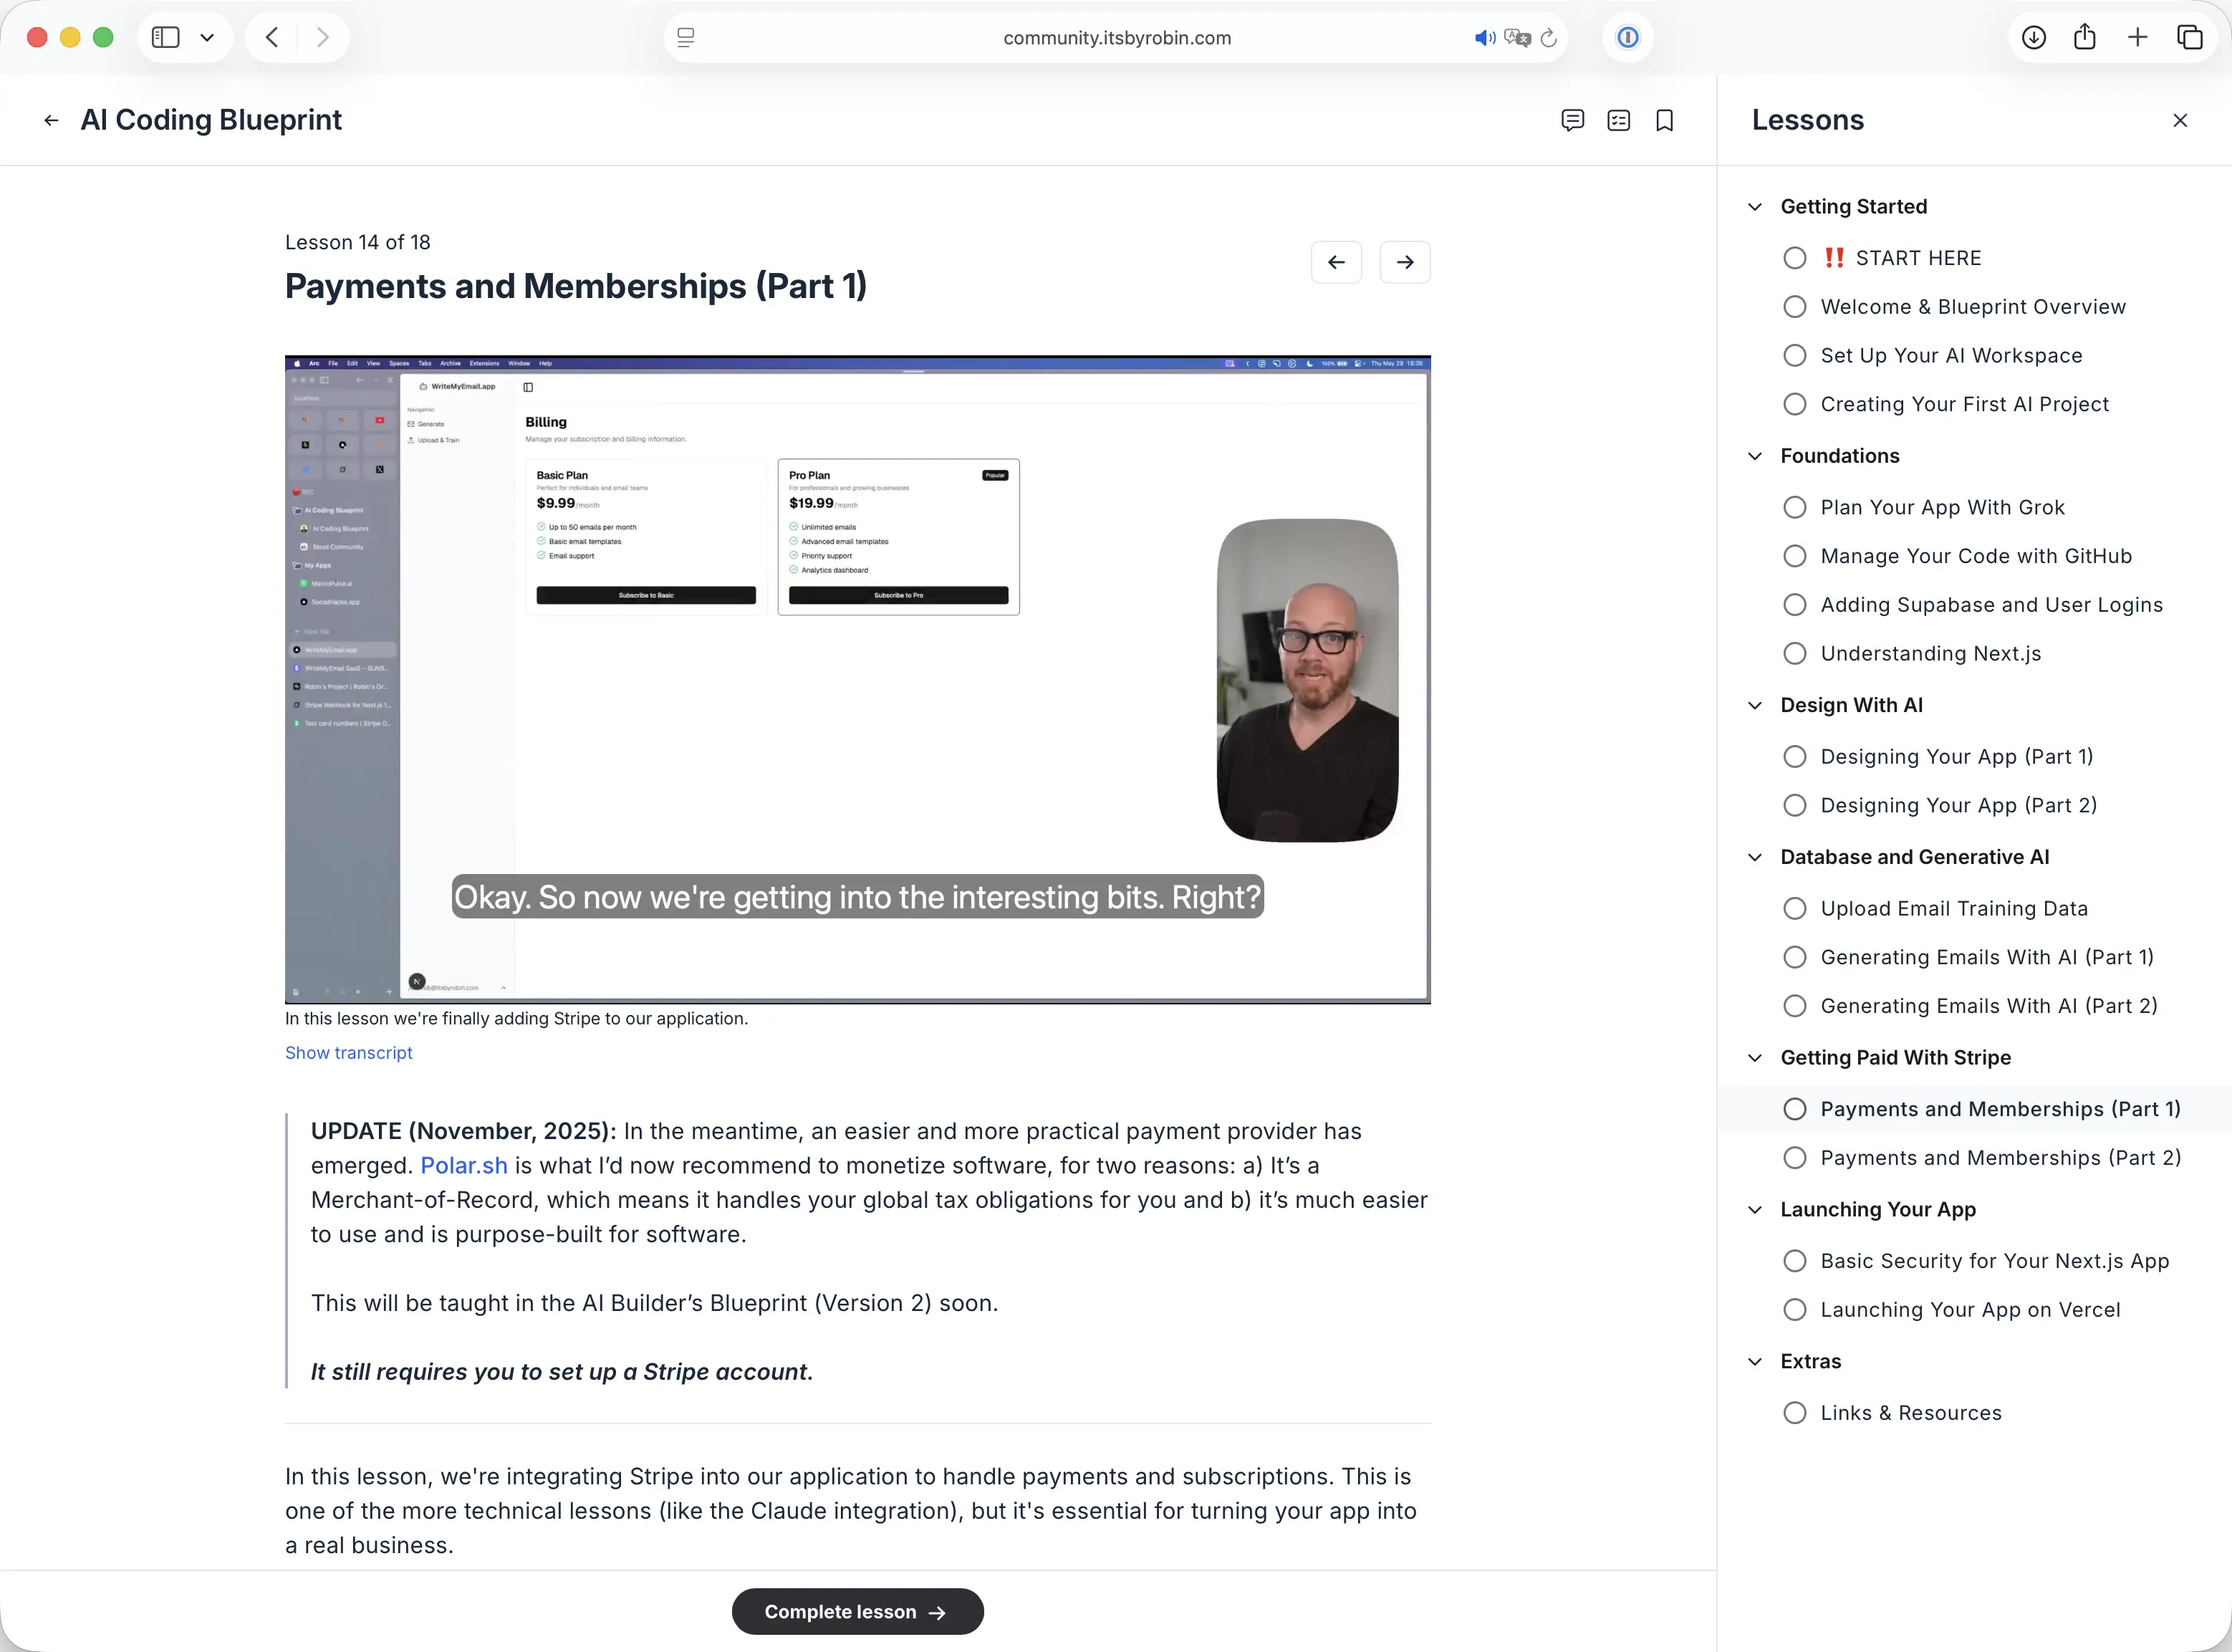Return to course via back arrow beside title
The height and width of the screenshot is (1652, 2232).
[x=50, y=119]
